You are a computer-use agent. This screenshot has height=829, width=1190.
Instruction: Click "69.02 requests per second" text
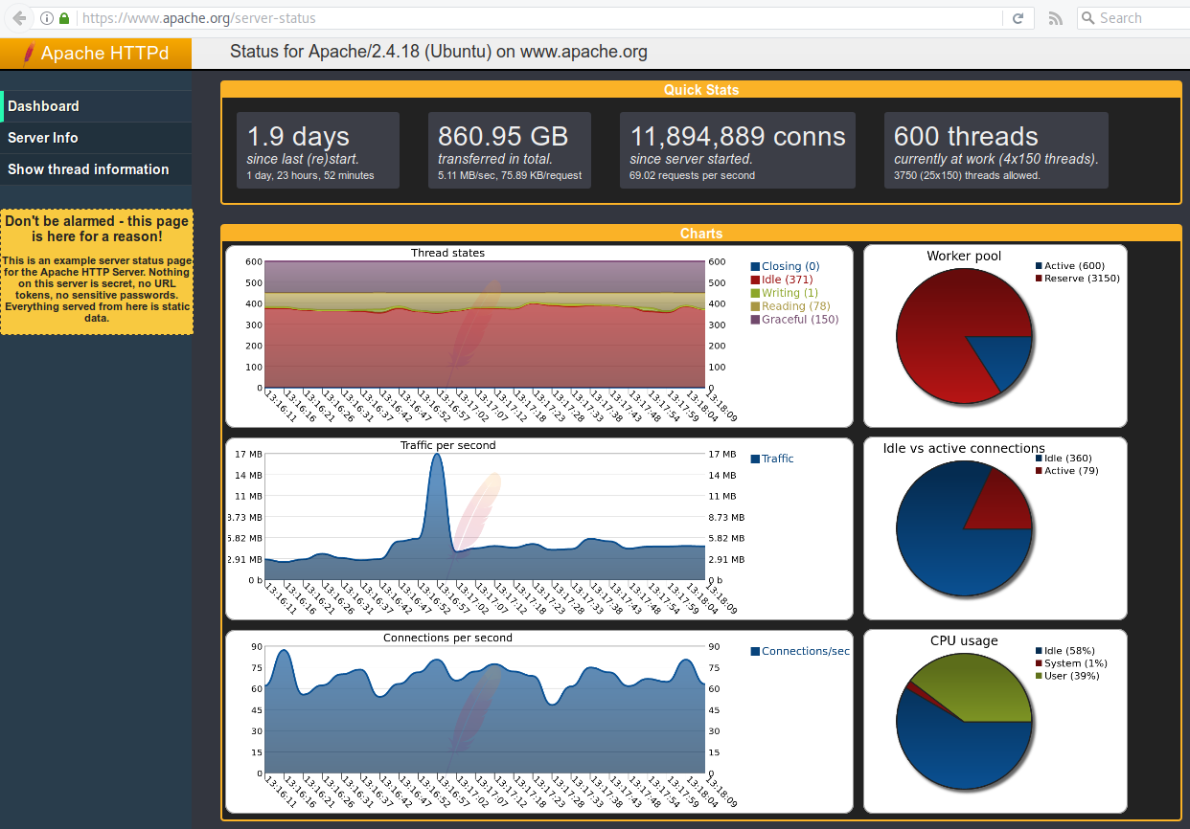[692, 175]
